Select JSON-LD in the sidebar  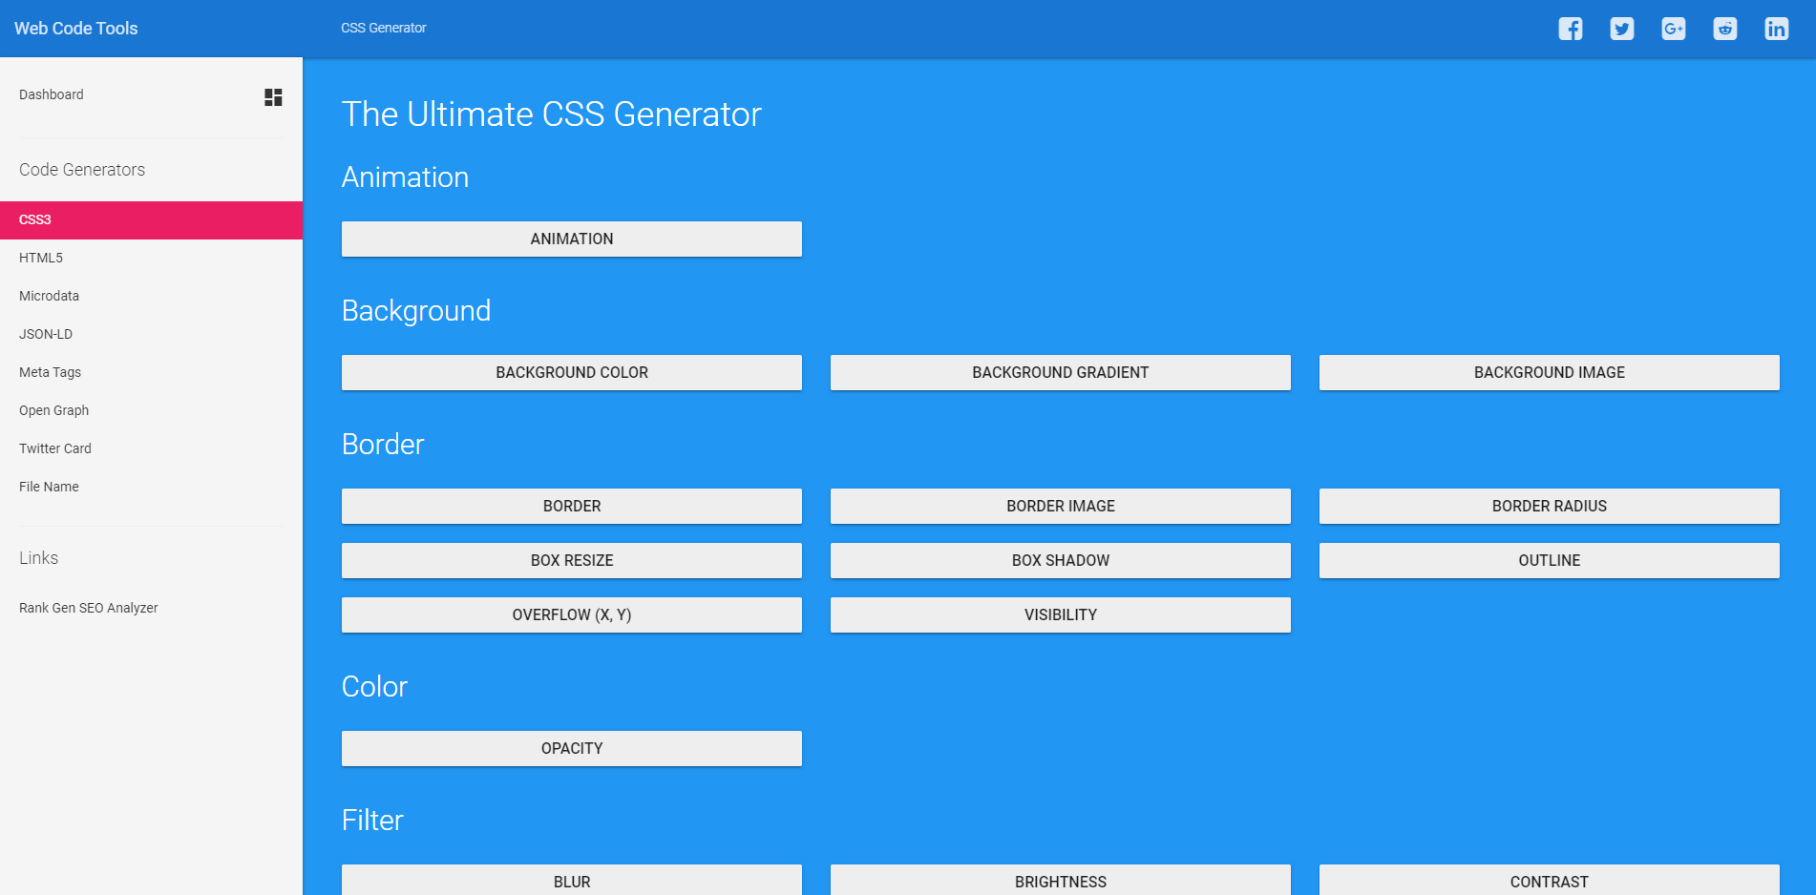pos(151,334)
